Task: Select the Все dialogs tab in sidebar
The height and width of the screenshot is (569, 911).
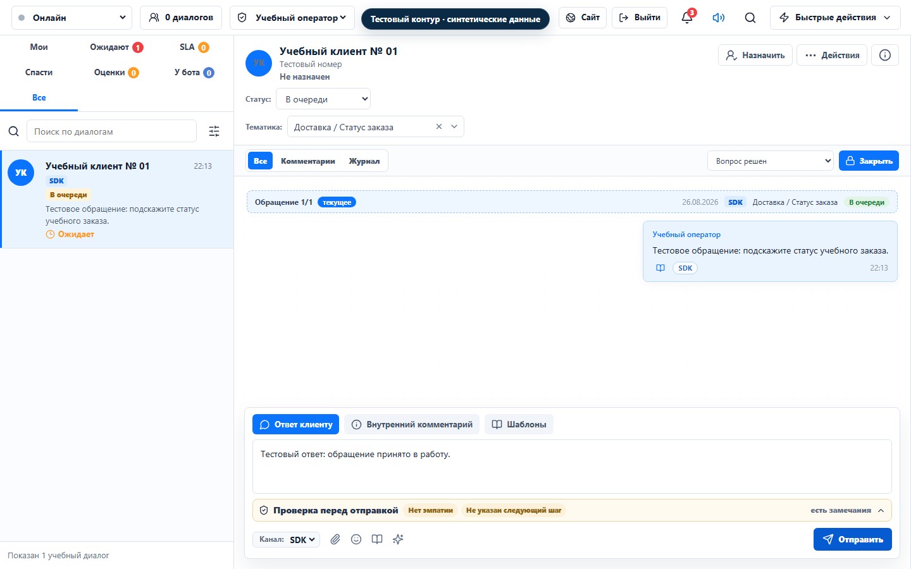Action: (x=39, y=97)
